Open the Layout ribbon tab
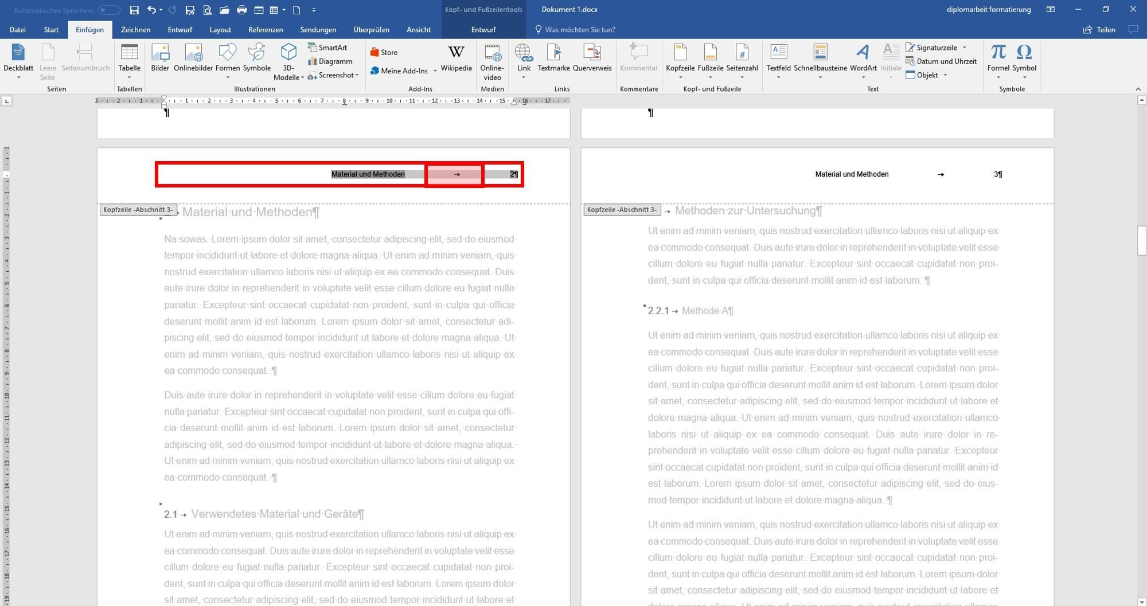The width and height of the screenshot is (1147, 606). (220, 30)
